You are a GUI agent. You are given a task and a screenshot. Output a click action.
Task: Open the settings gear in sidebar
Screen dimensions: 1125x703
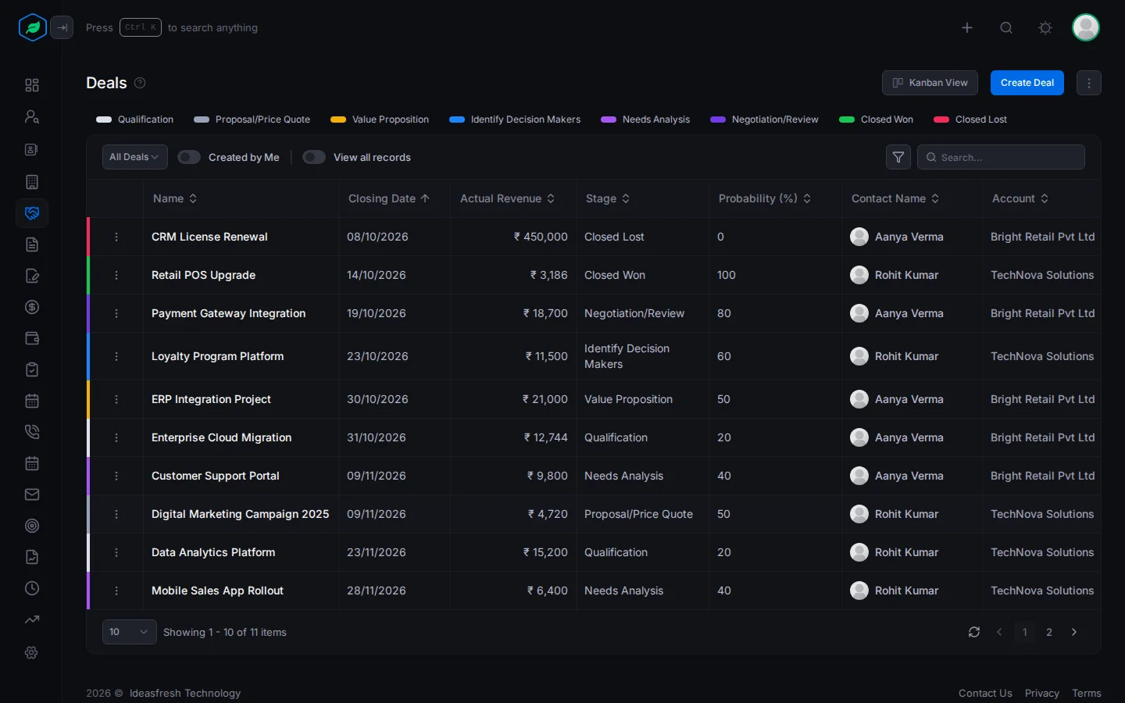click(x=32, y=652)
